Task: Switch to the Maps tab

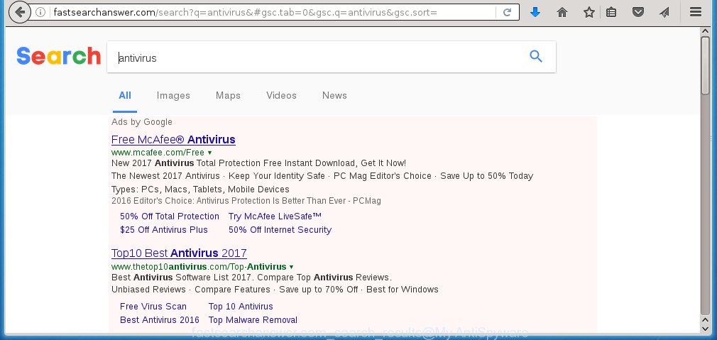Action: [x=228, y=96]
